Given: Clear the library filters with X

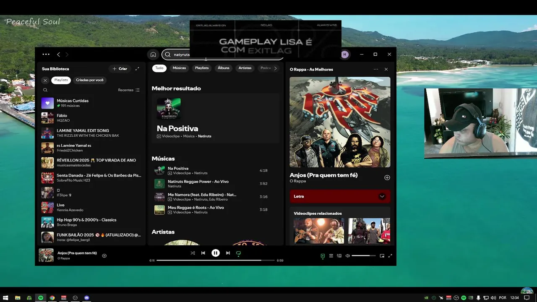Looking at the screenshot, I should [x=45, y=80].
